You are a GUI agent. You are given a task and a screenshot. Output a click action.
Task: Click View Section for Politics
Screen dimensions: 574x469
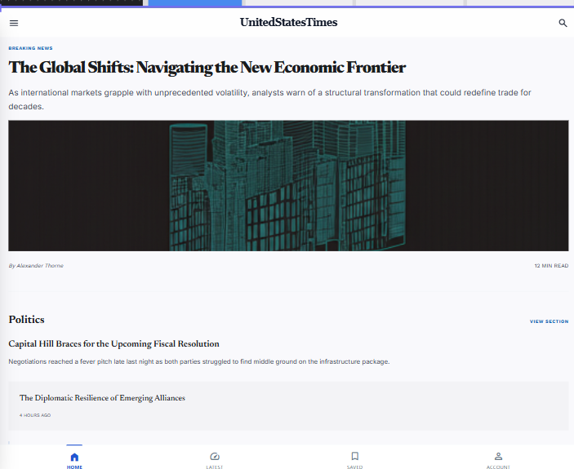pyautogui.click(x=550, y=321)
